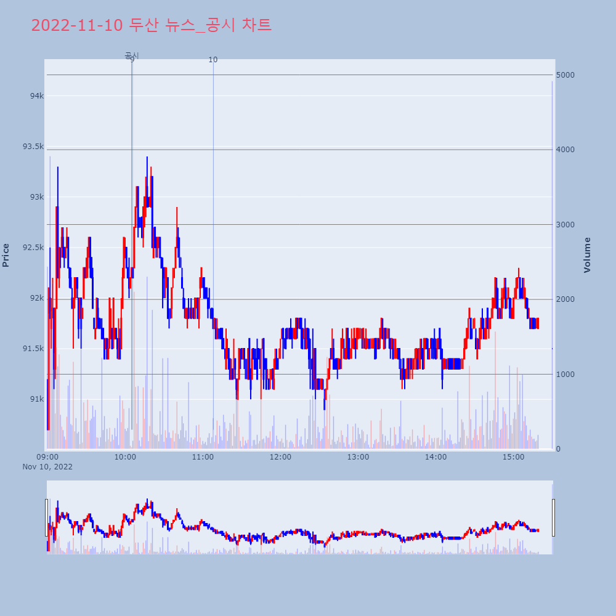Click the 5000 volume axis label
Screen dimensions: 616x616
pyautogui.click(x=565, y=75)
